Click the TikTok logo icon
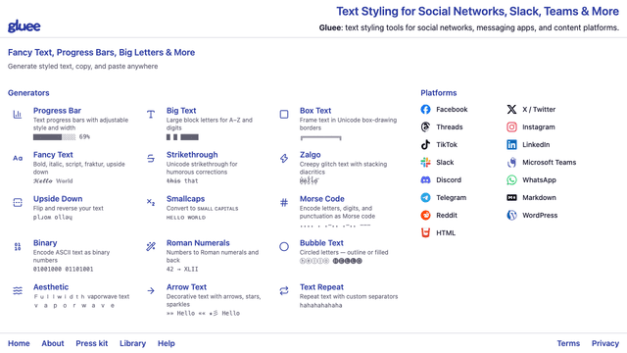The height and width of the screenshot is (353, 627). pos(425,144)
